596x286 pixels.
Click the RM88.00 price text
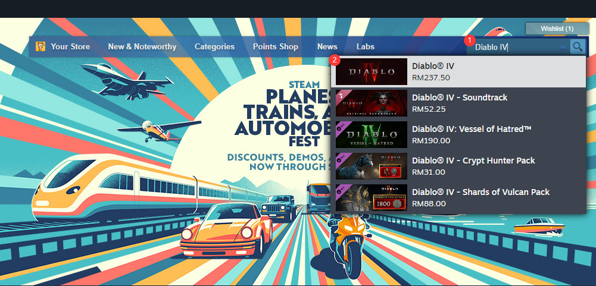[429, 203]
